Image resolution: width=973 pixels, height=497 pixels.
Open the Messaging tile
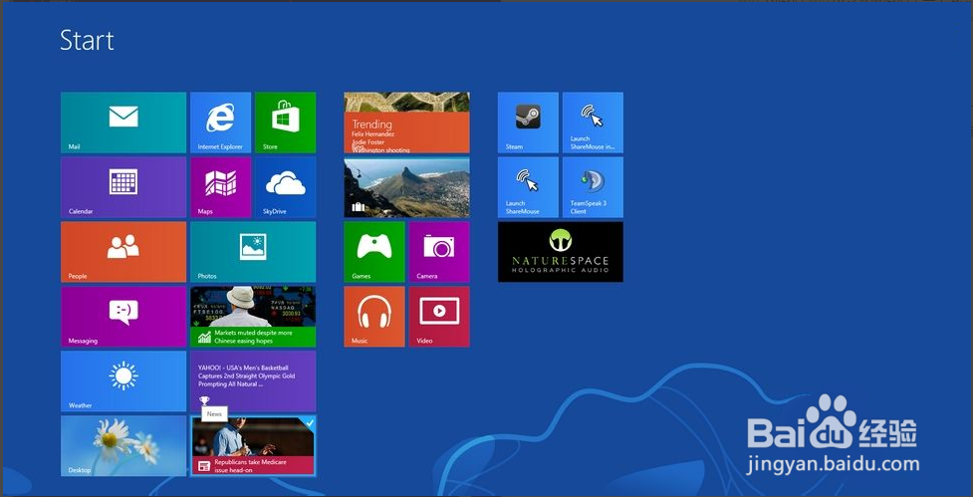[123, 317]
